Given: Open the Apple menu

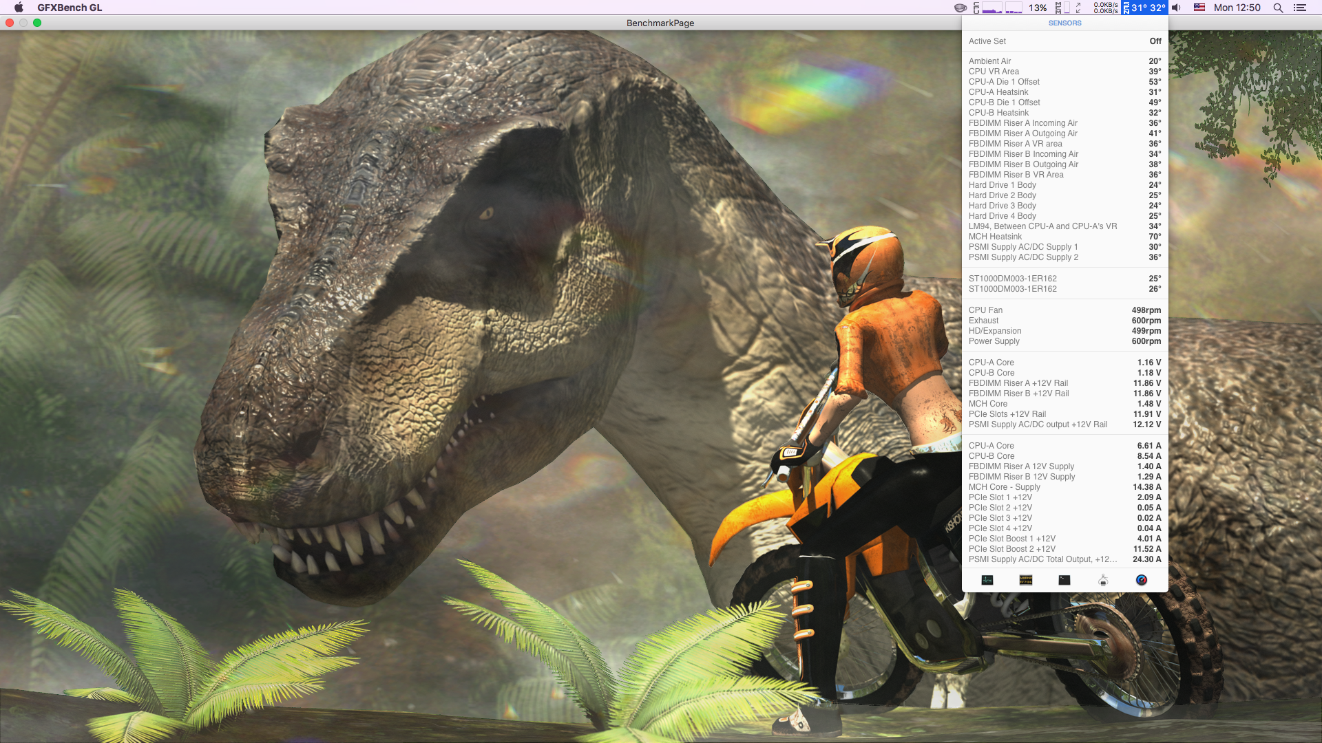Looking at the screenshot, I should (x=19, y=8).
